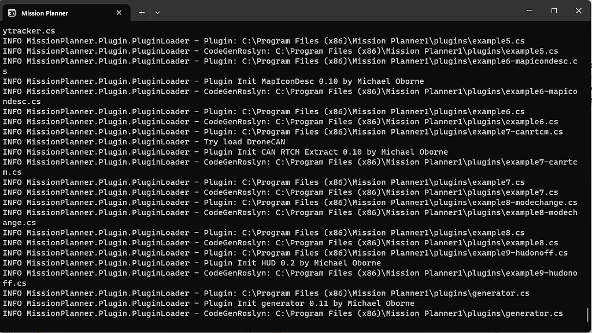This screenshot has height=333, width=592.
Task: Click the chevron to open the terminal profile menu
Action: [x=156, y=12]
